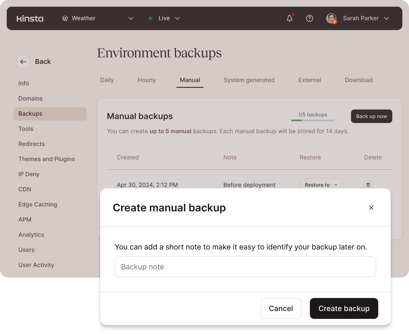This screenshot has width=409, height=334.
Task: Delete the Before deployment backup
Action: [368, 185]
